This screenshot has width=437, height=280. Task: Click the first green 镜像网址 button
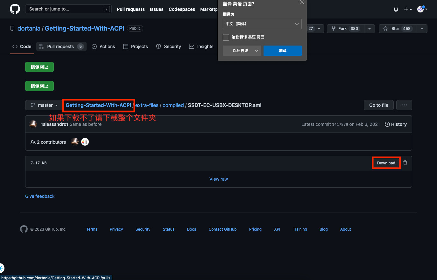coord(39,67)
